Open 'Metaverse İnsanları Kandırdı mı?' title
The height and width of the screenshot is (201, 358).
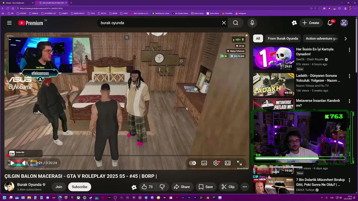click(318, 103)
